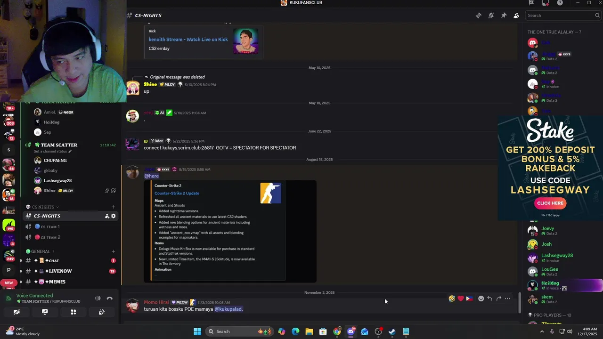Open weather widget showing 24°C

pos(24,331)
